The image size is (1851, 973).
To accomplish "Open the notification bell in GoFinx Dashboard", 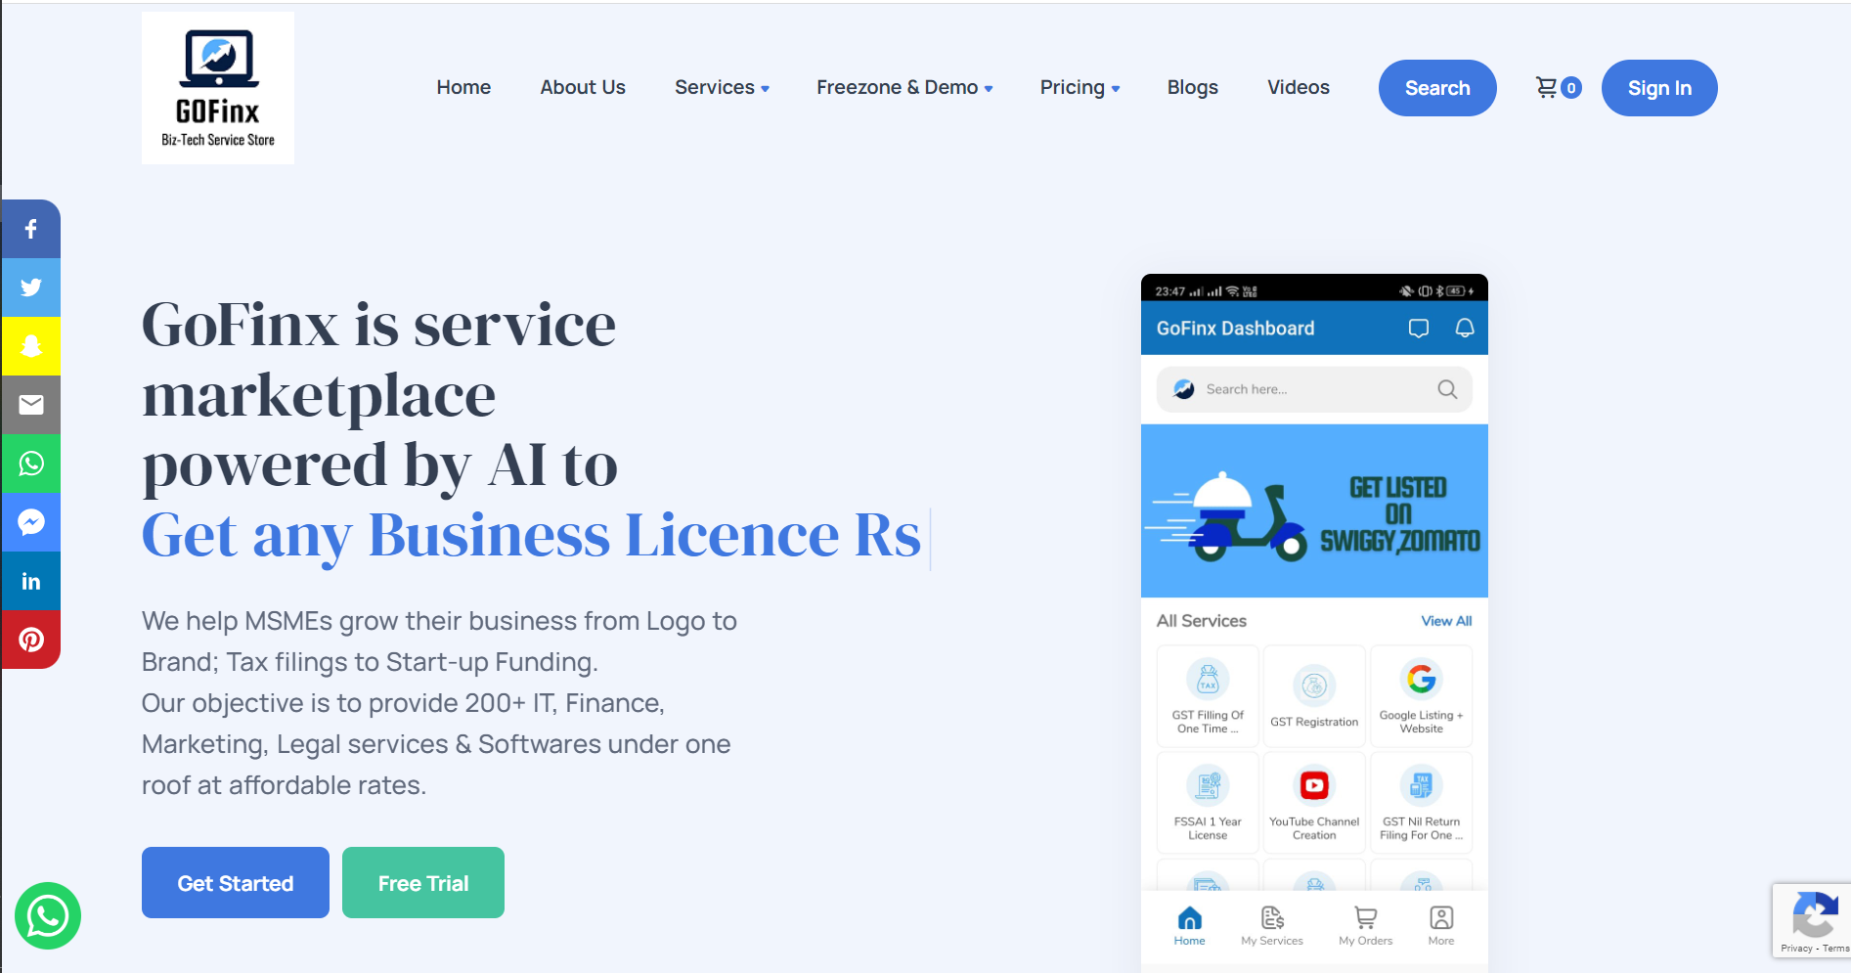I will pos(1465,329).
